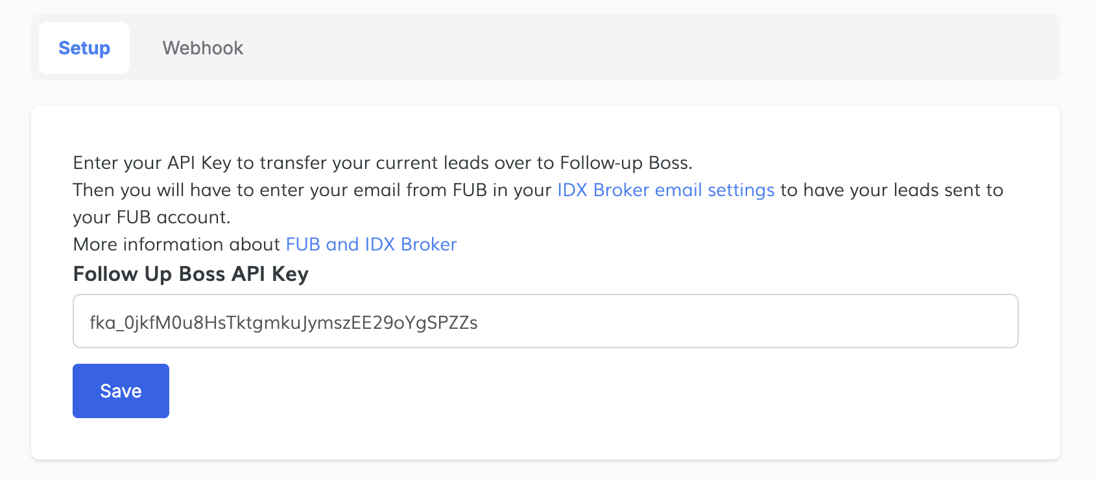The height and width of the screenshot is (479, 1096).
Task: Click the empty tab bar area right of Webhook
Action: coord(649,48)
